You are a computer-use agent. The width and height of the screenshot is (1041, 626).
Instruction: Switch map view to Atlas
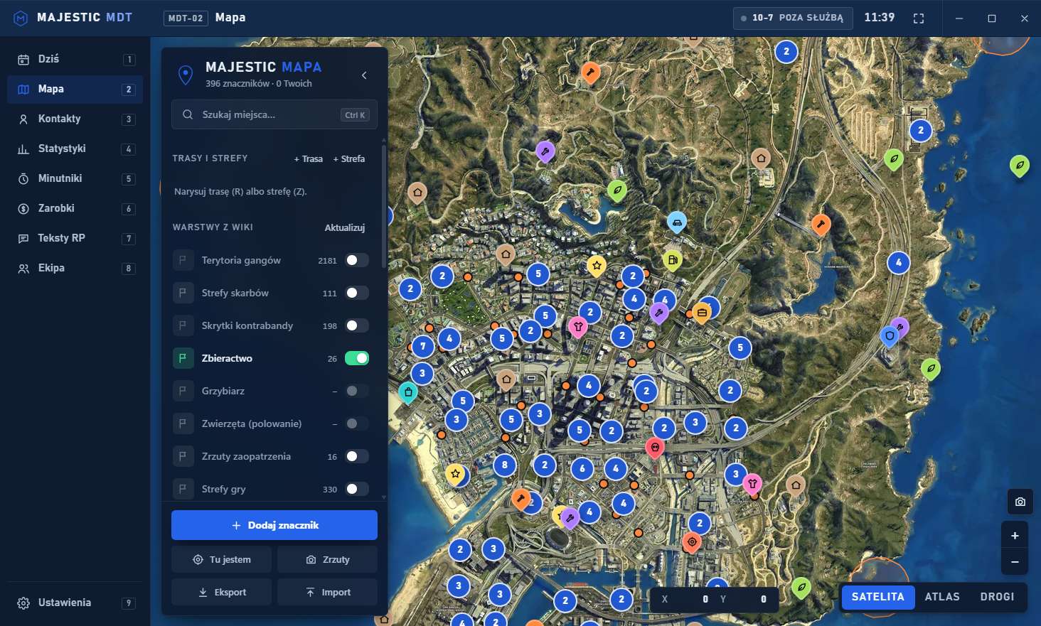click(x=942, y=597)
